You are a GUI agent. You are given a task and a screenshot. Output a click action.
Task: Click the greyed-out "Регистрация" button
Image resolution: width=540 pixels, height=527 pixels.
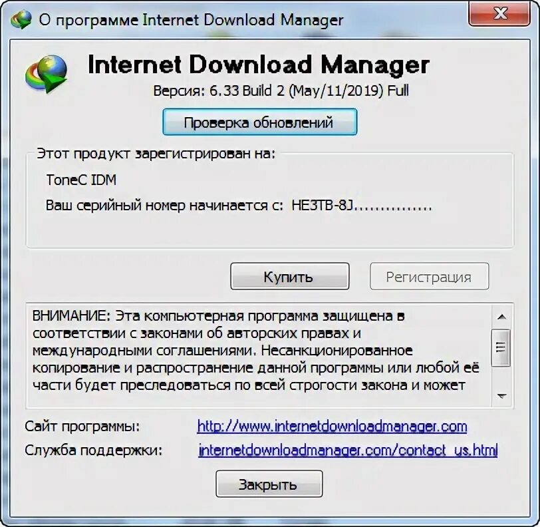429,276
